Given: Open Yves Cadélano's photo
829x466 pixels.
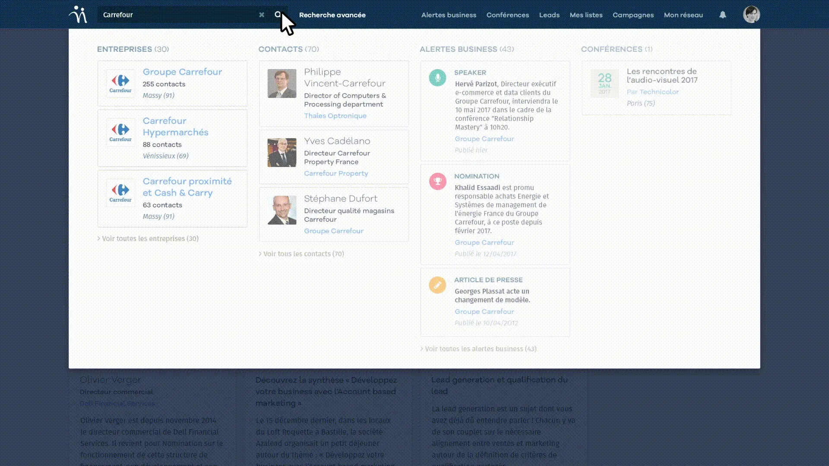Looking at the screenshot, I should [x=282, y=152].
